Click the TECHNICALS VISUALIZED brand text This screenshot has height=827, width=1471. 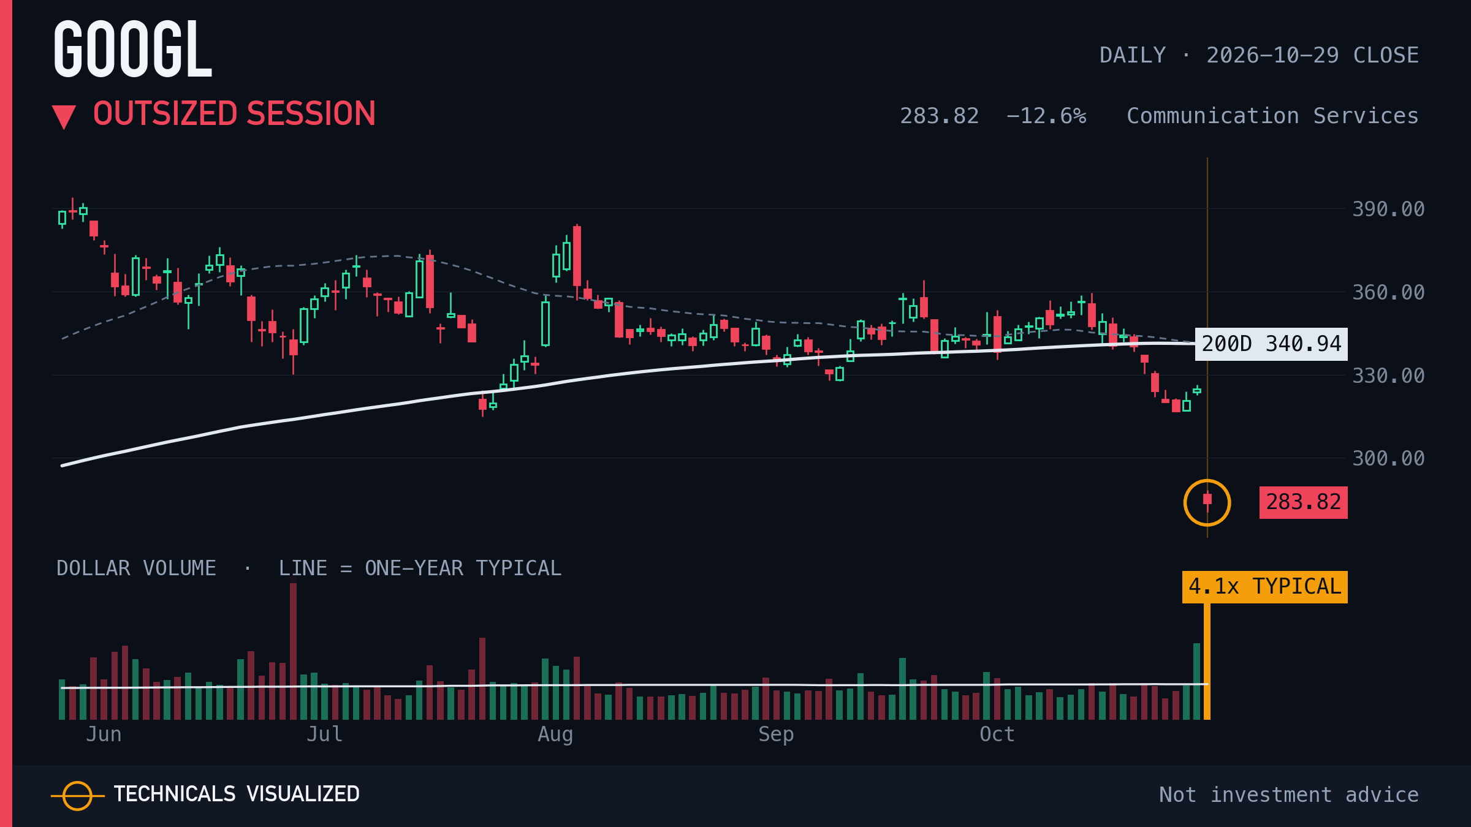click(237, 794)
